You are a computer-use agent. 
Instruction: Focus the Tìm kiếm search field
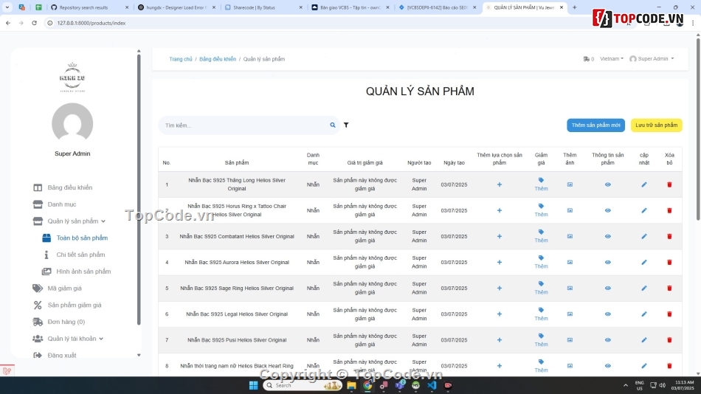[244, 125]
